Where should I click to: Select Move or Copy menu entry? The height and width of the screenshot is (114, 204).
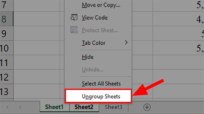point(101,5)
